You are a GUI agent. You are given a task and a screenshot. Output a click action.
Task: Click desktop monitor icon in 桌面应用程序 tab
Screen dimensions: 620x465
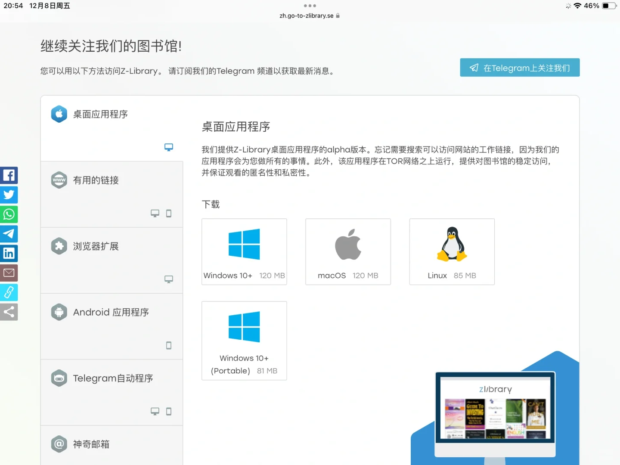[169, 147]
